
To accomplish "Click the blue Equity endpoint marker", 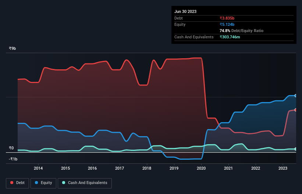I will [296, 96].
